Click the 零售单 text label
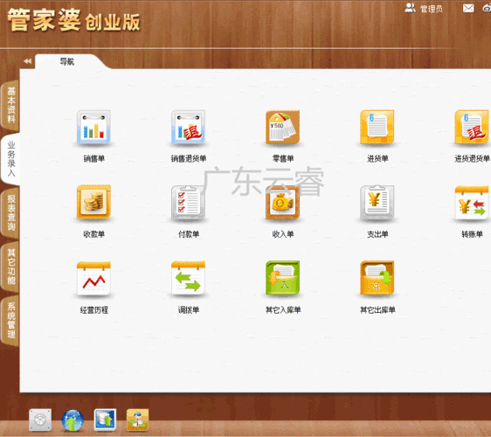 283,158
